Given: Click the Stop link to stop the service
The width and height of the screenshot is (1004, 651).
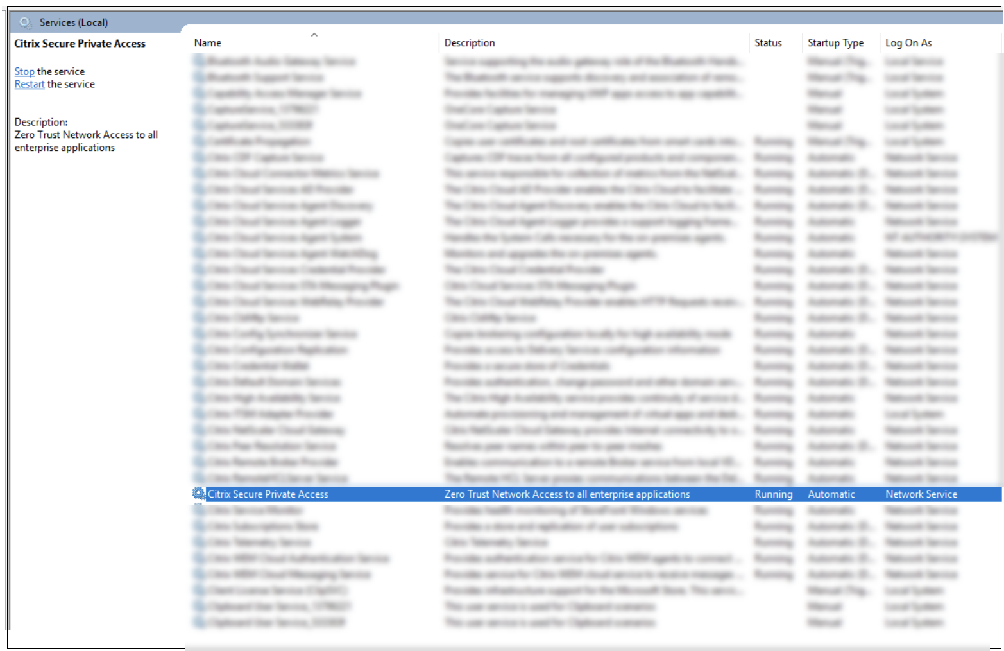Looking at the screenshot, I should [x=24, y=71].
